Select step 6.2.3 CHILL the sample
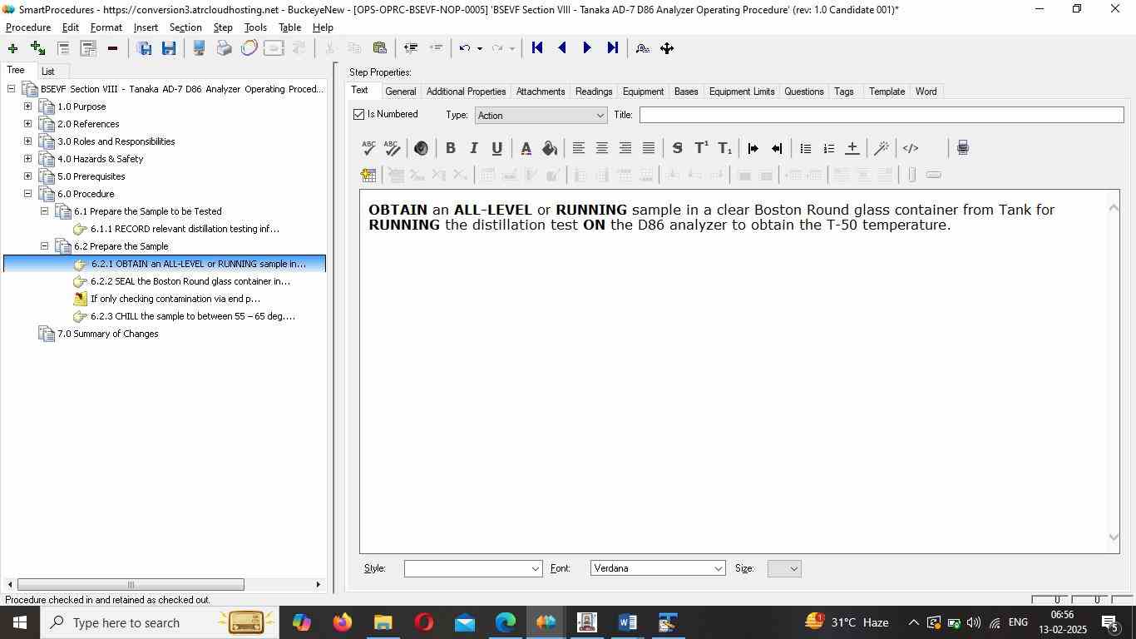Viewport: 1136px width, 639px height. click(x=192, y=316)
